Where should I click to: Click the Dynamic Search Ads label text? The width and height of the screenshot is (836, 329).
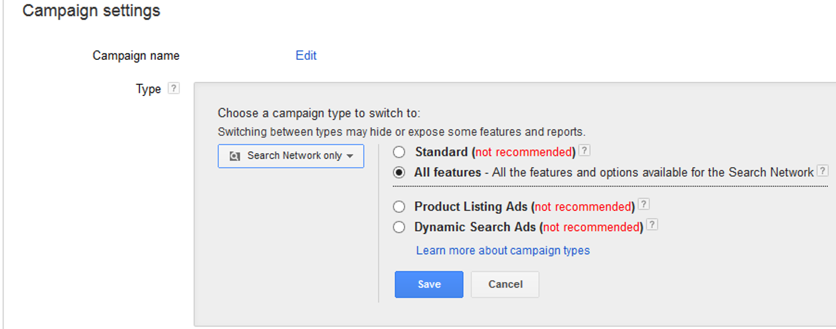coord(475,227)
